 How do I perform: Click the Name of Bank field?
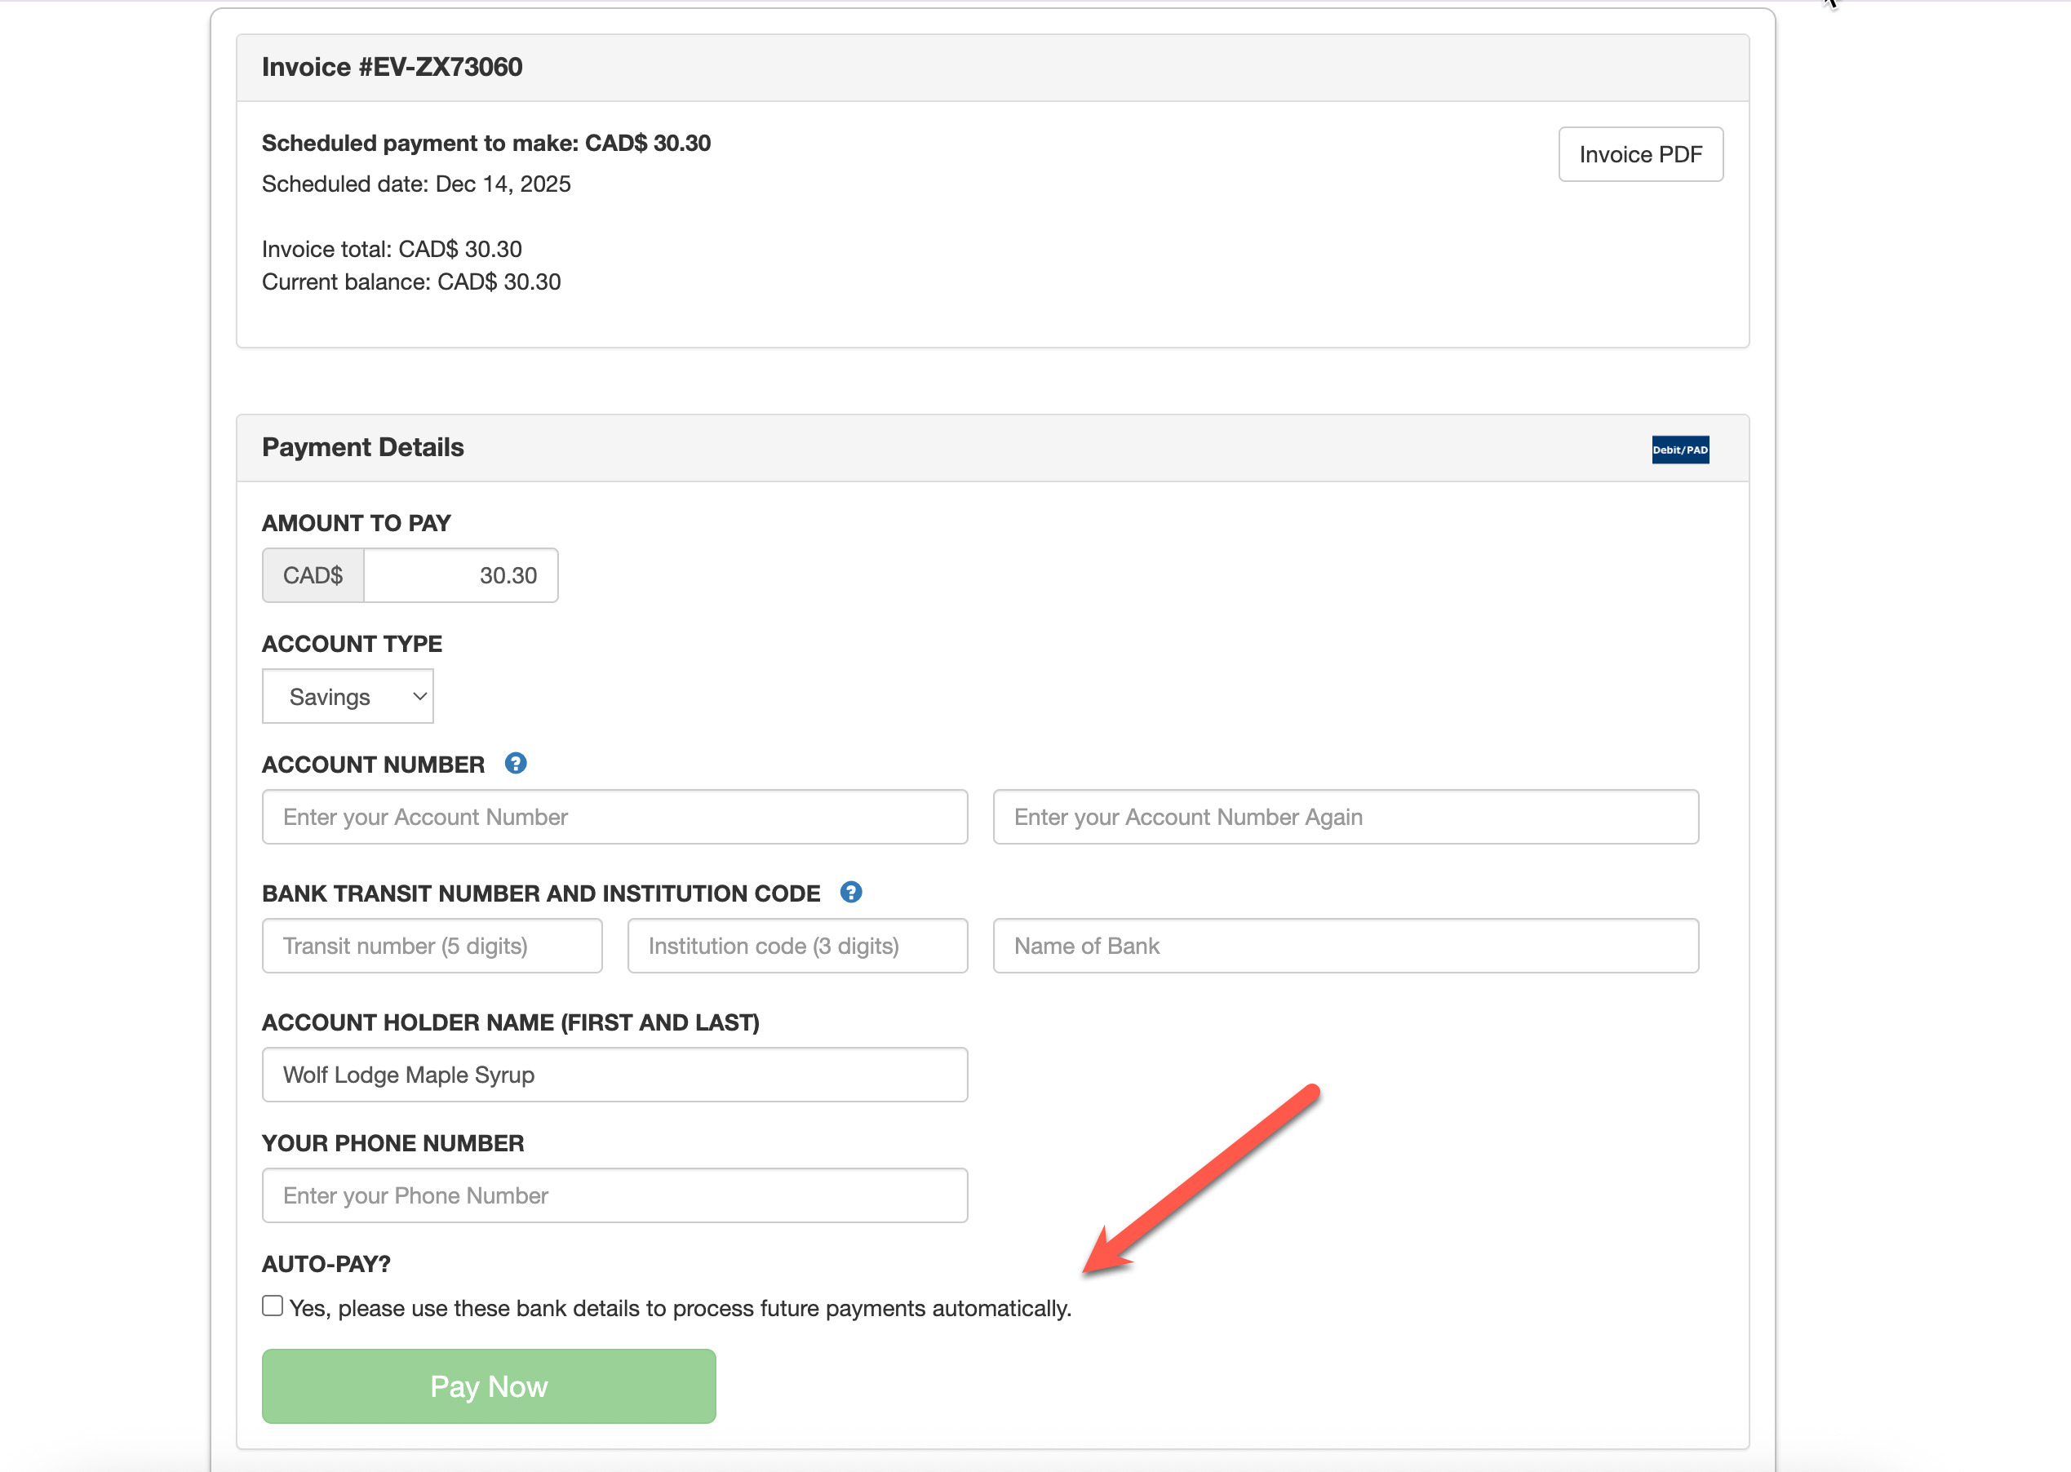click(1345, 946)
